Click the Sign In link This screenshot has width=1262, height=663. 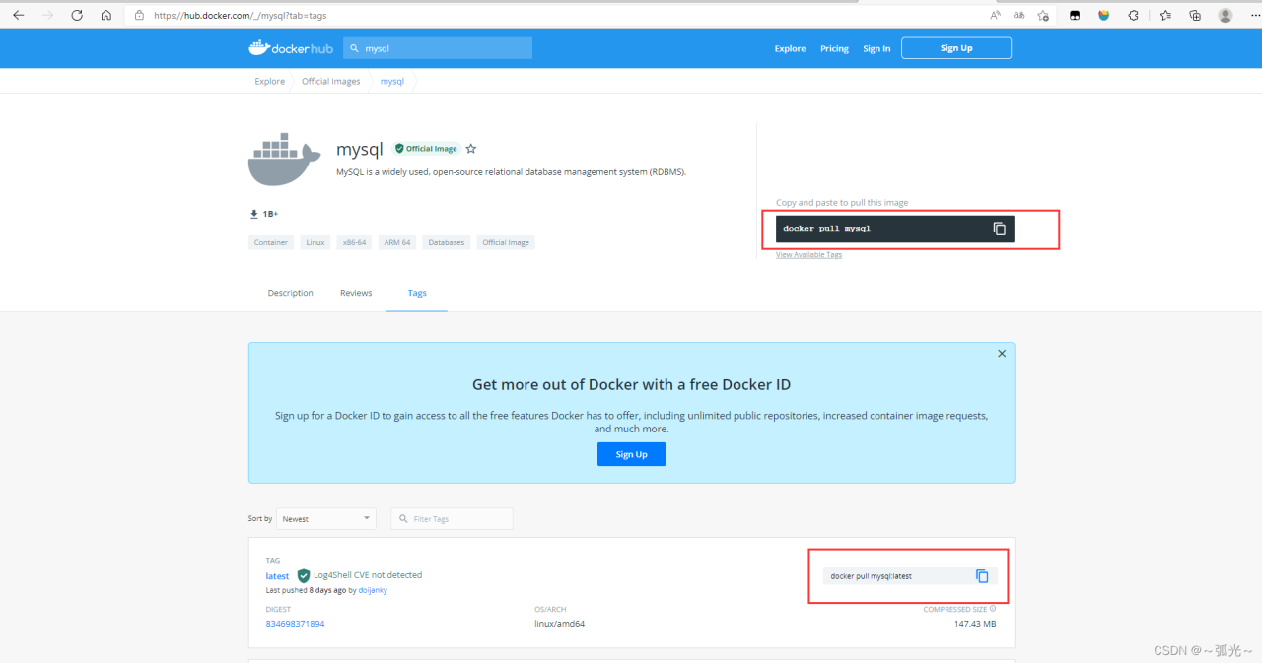click(x=876, y=48)
